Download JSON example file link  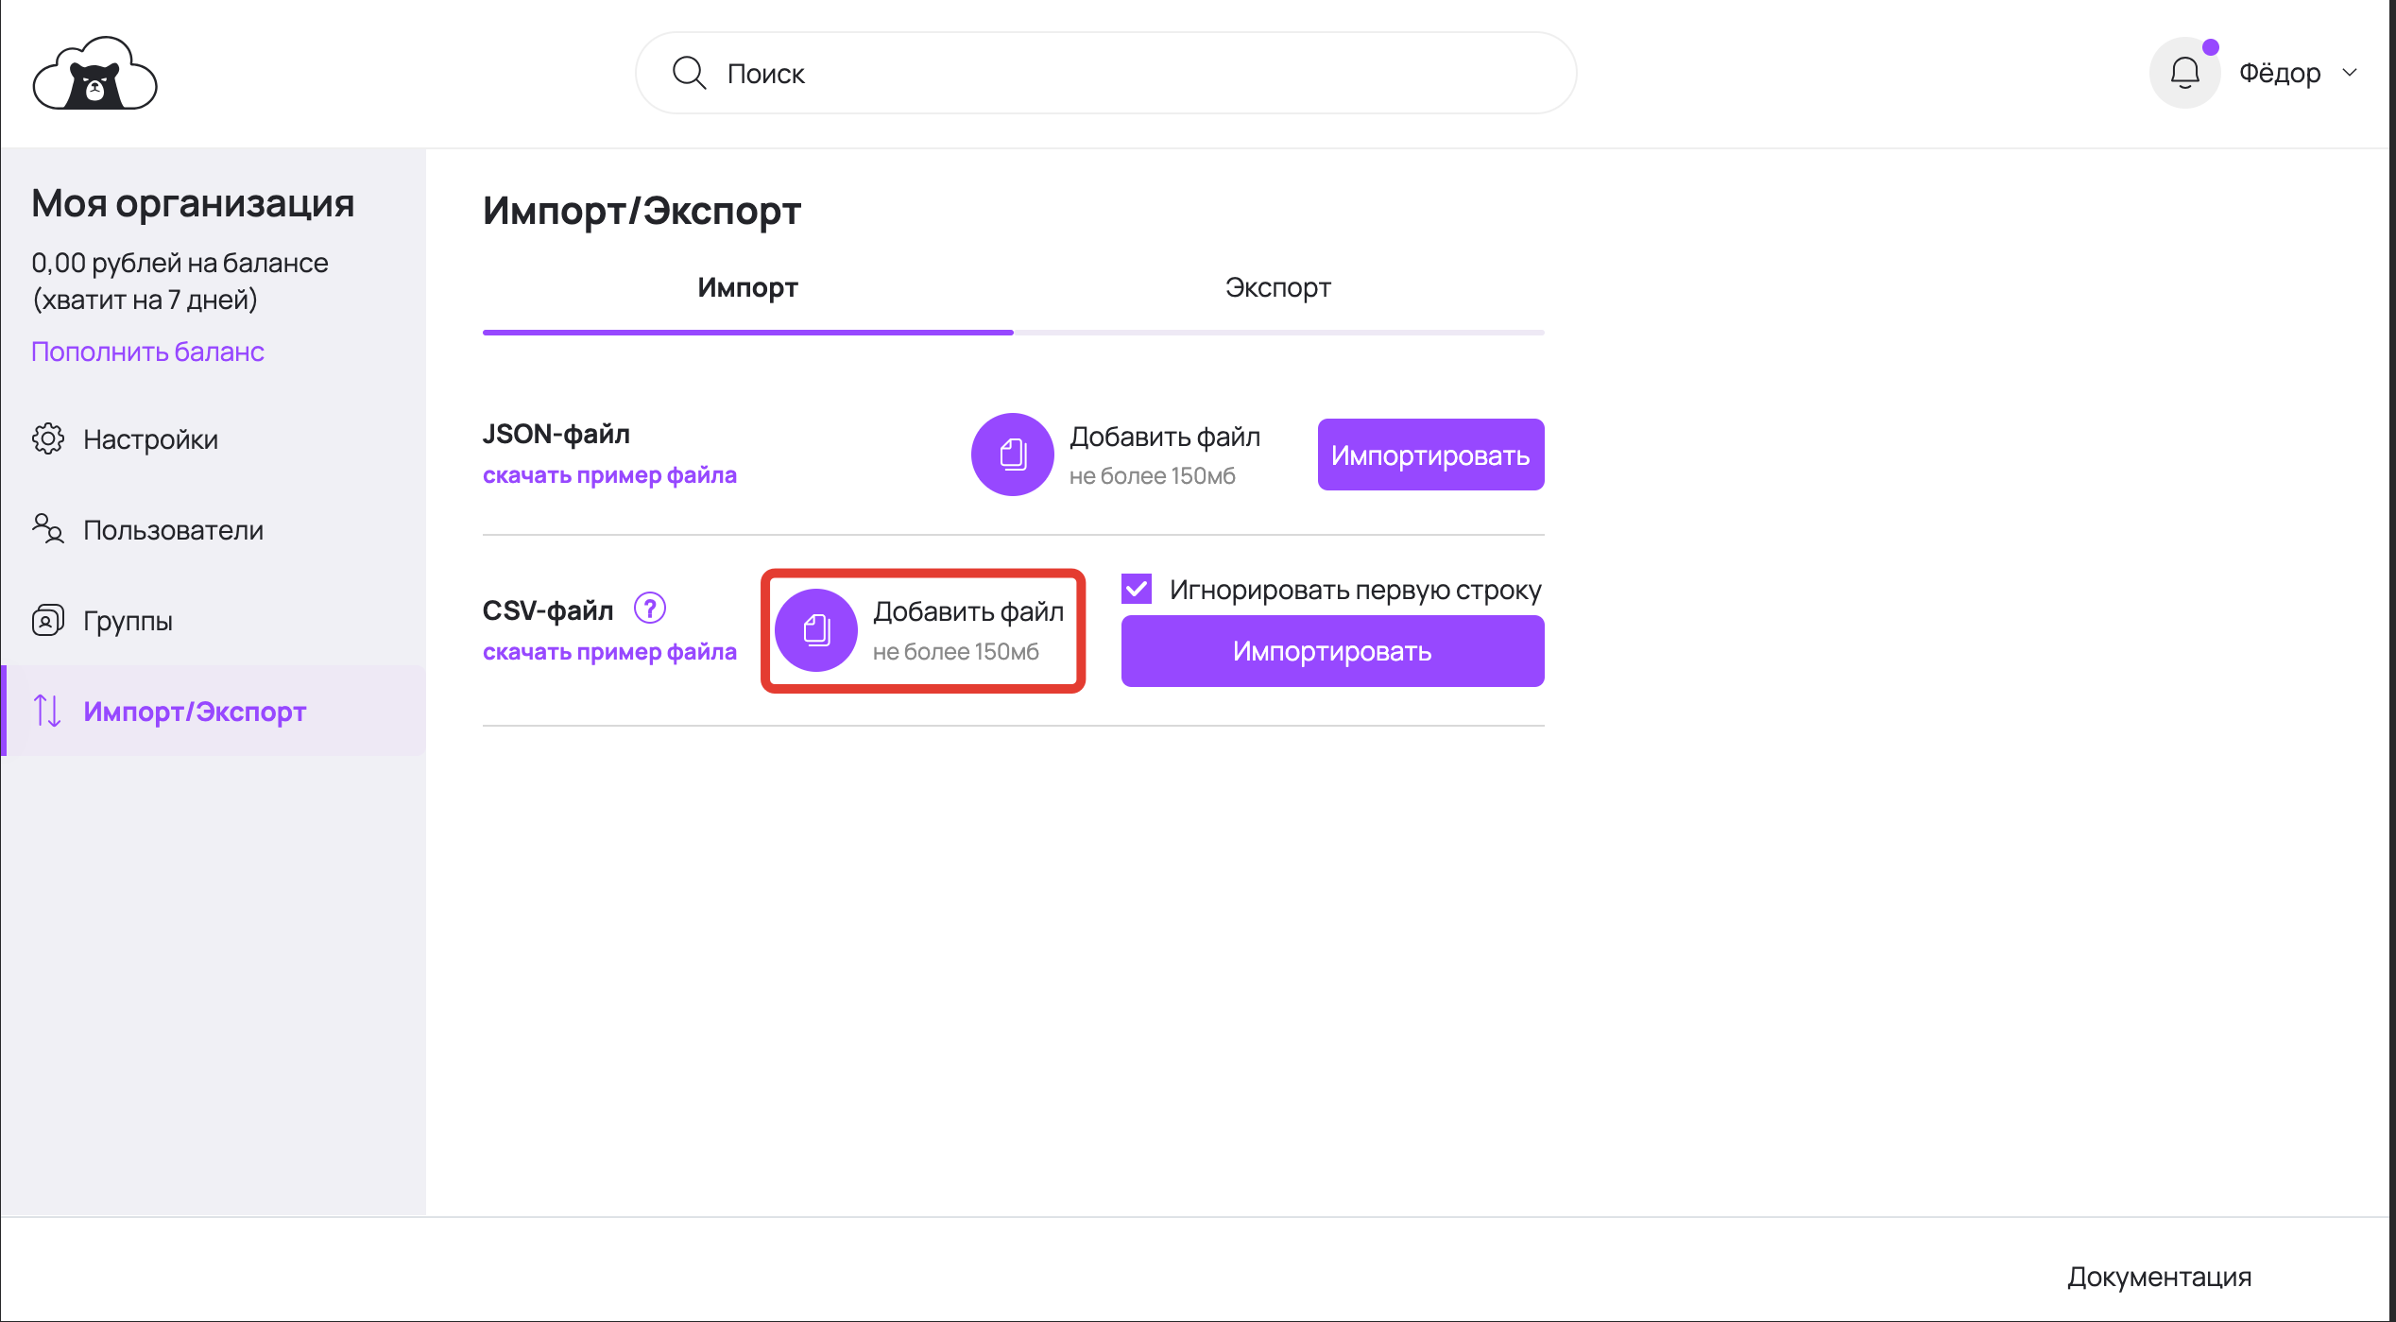tap(609, 475)
